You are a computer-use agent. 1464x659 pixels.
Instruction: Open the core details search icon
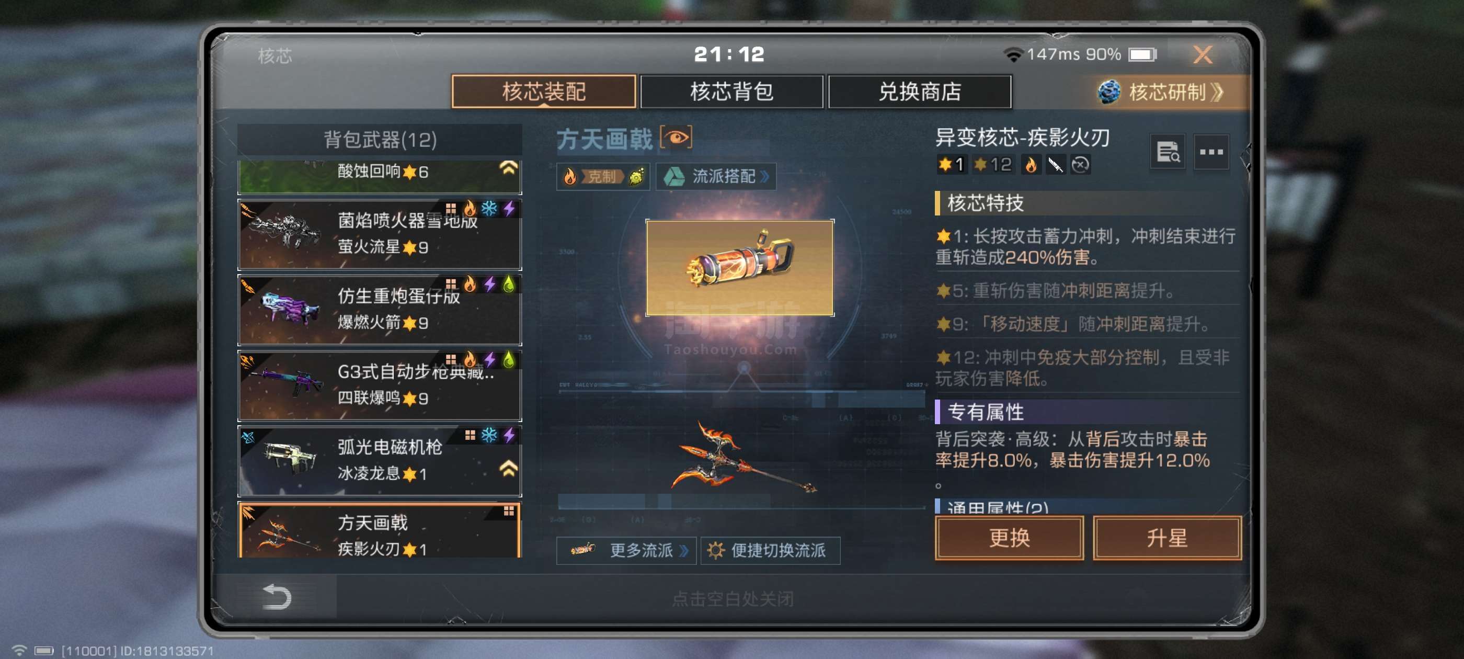1168,152
